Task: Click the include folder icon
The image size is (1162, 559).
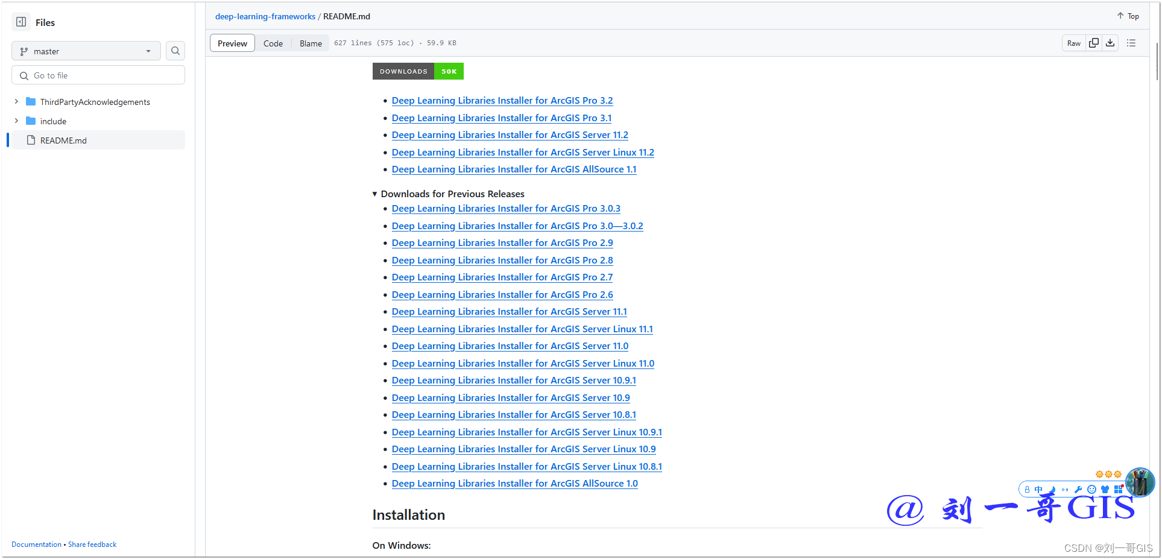Action: click(31, 121)
